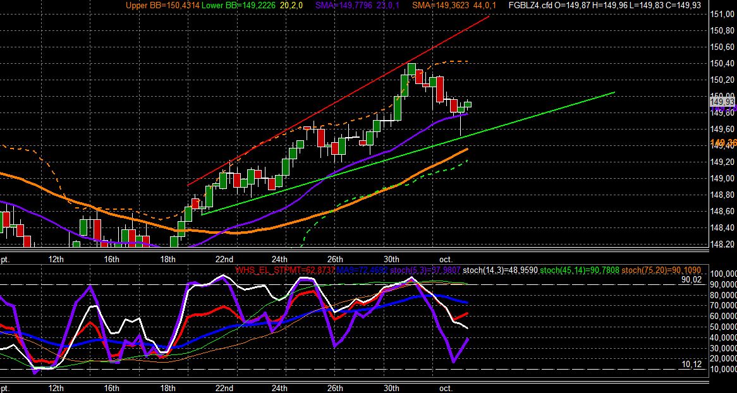Click the 30,0000 oscillator axis label
The height and width of the screenshot is (393, 737).
tap(723, 348)
